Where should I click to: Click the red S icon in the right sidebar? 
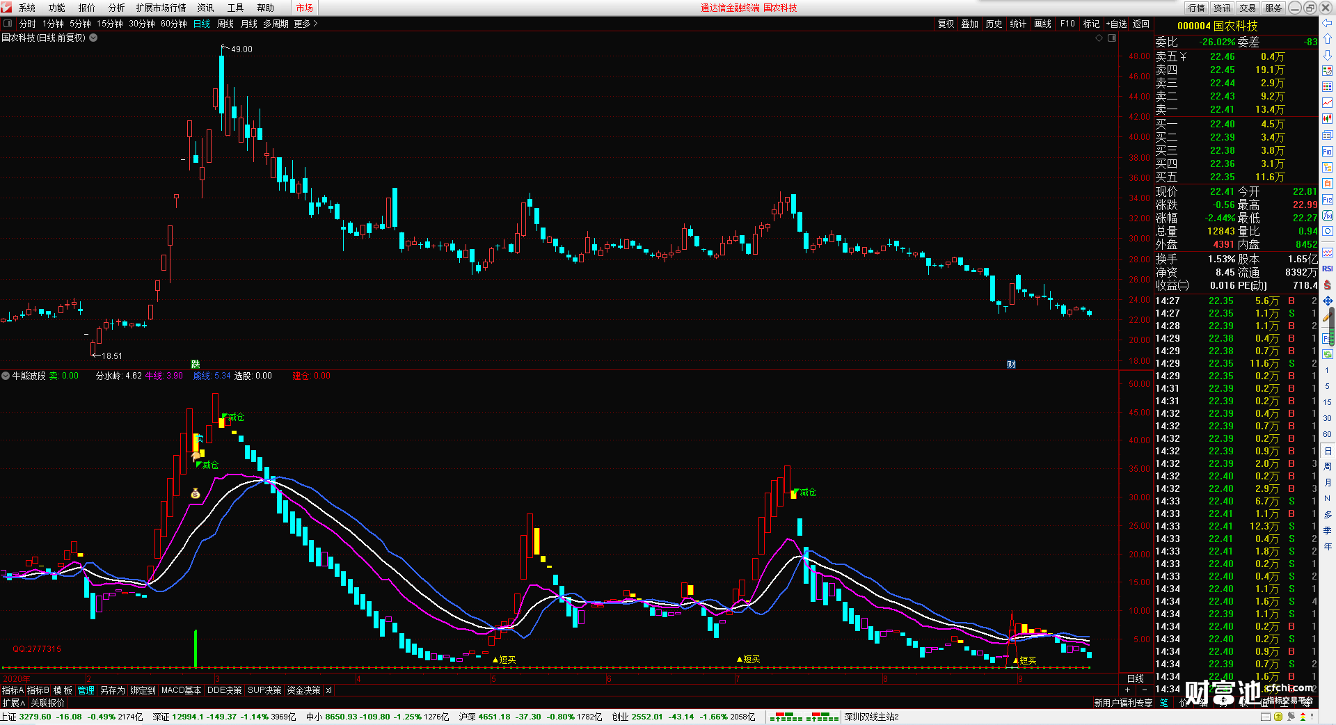pyautogui.click(x=1327, y=285)
